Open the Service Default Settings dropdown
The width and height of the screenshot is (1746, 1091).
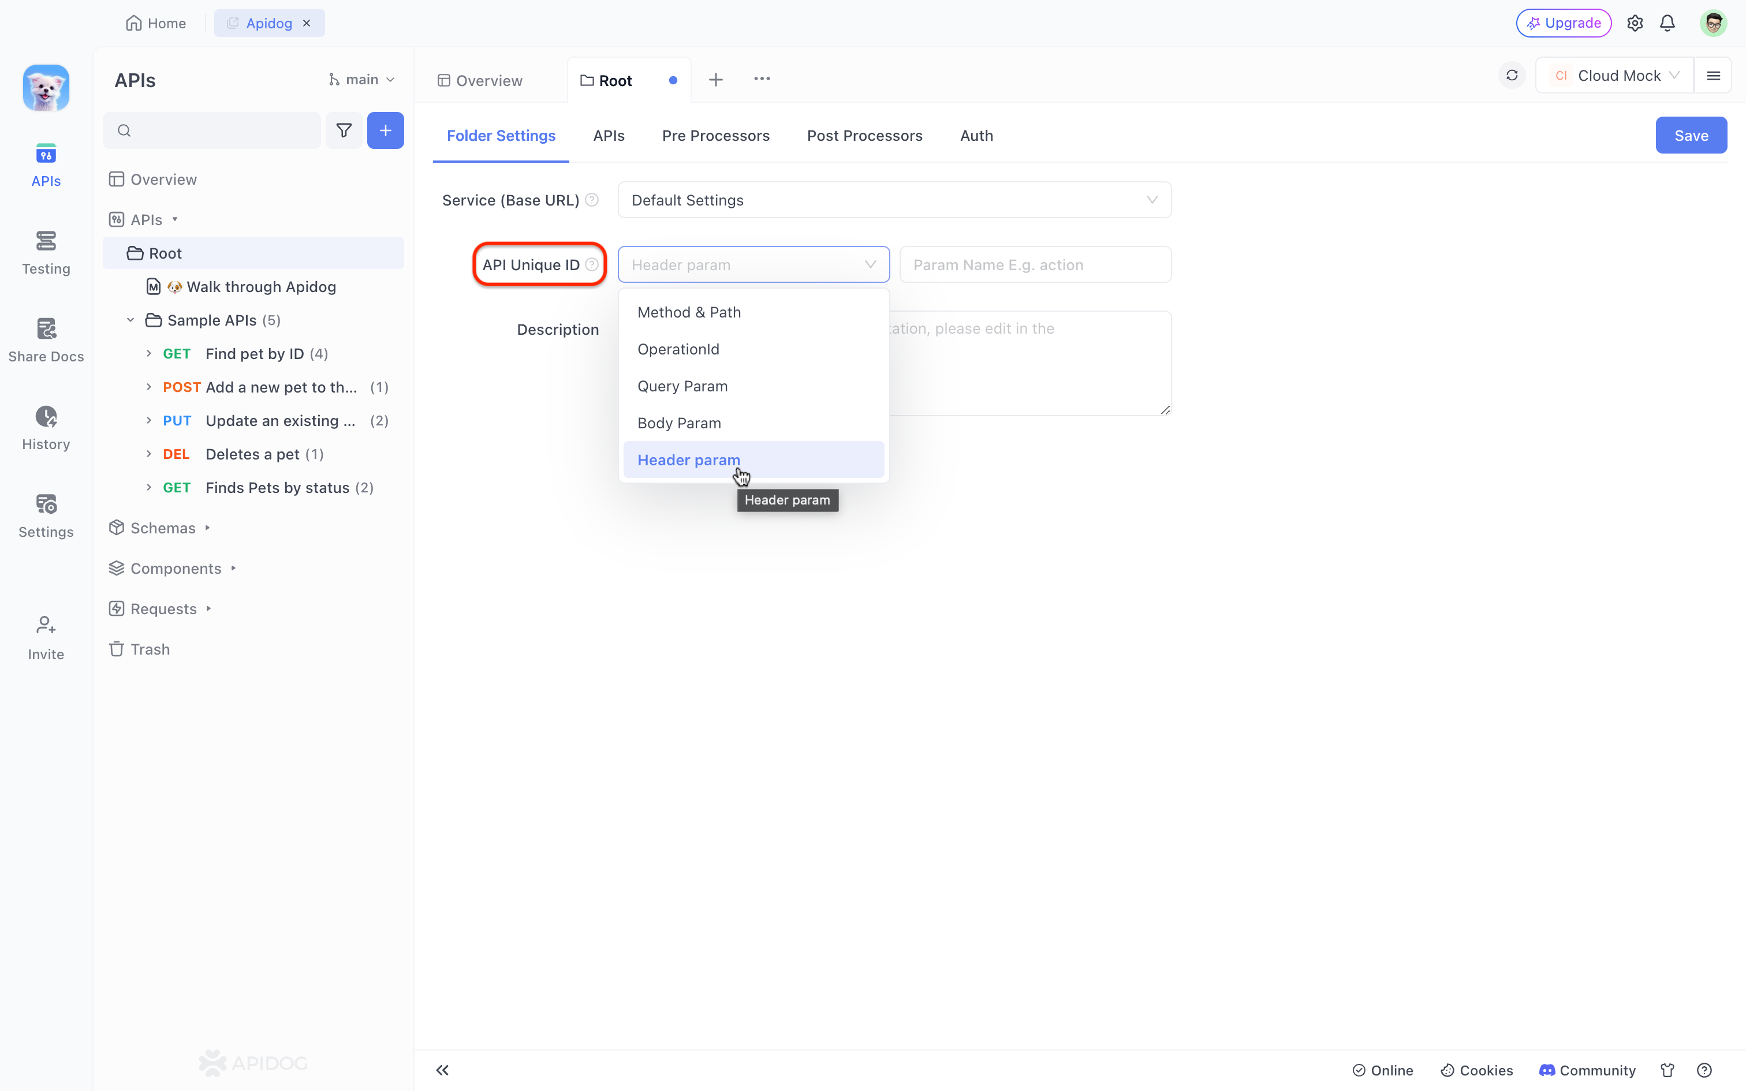click(x=894, y=200)
